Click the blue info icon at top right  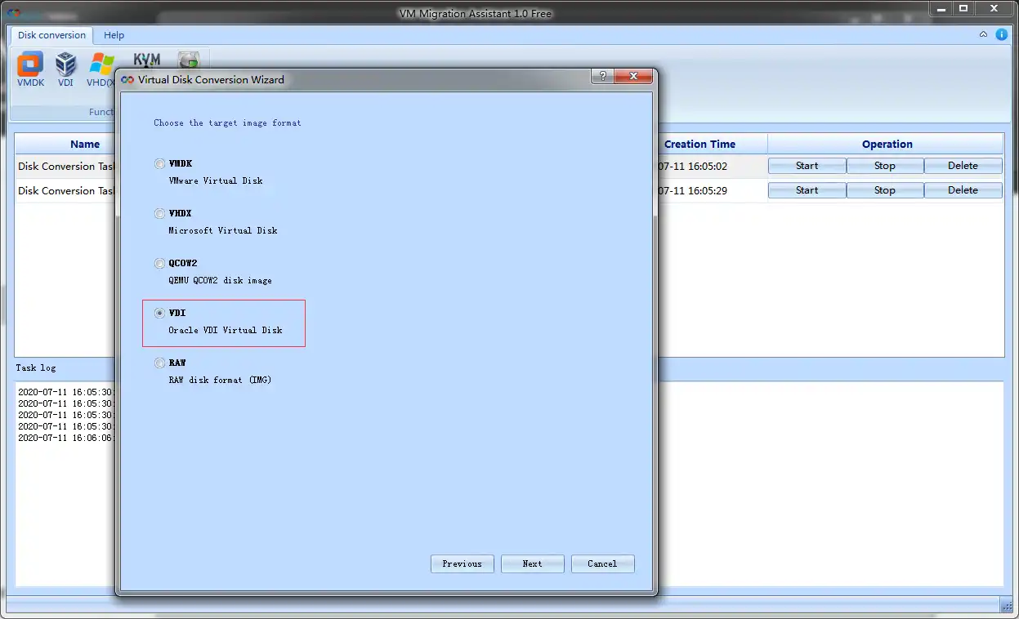click(1001, 35)
